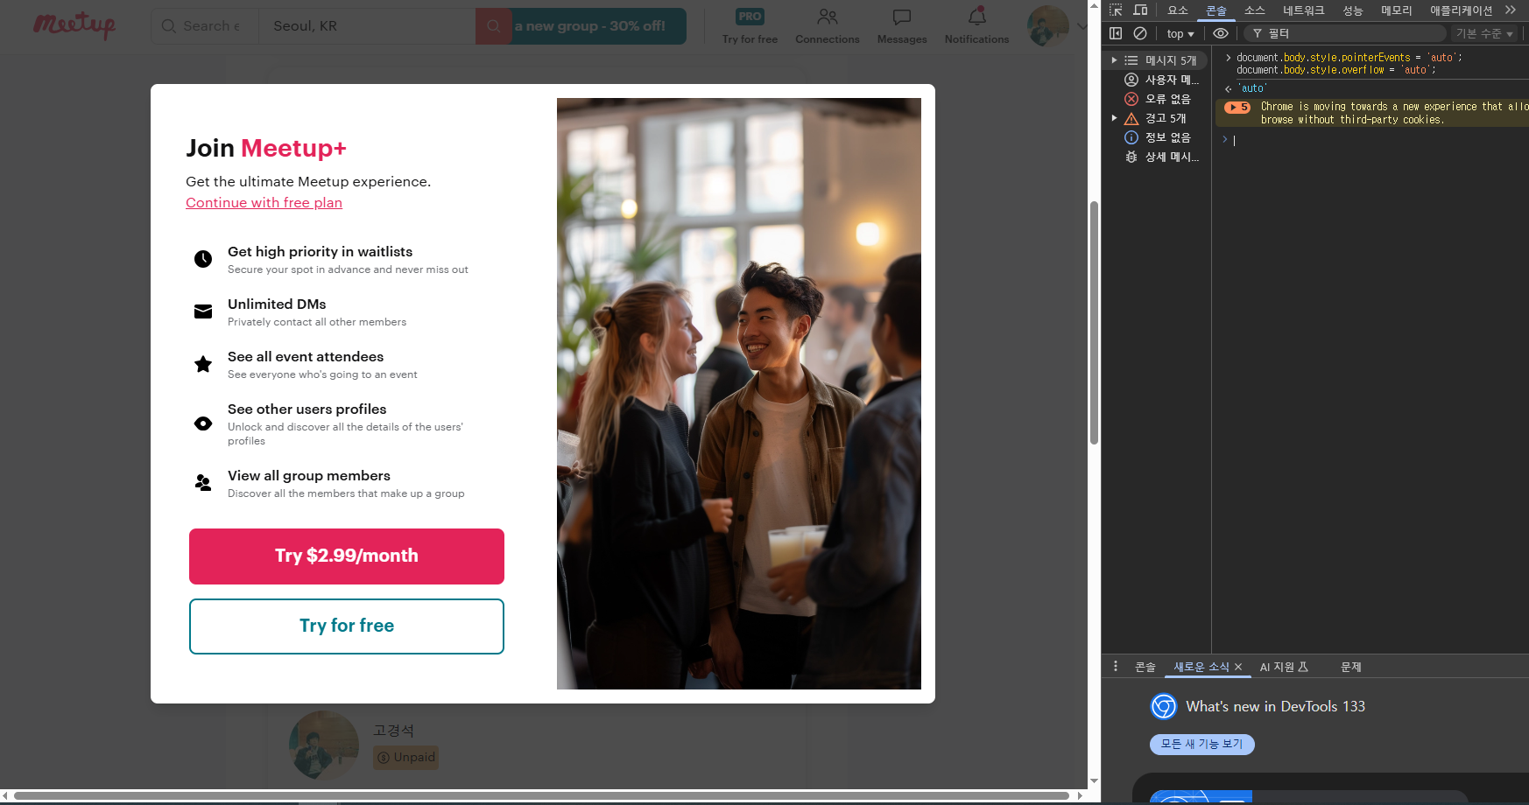The height and width of the screenshot is (805, 1529).
Task: Switch to the 성능 DevTools tab
Action: tap(1353, 10)
